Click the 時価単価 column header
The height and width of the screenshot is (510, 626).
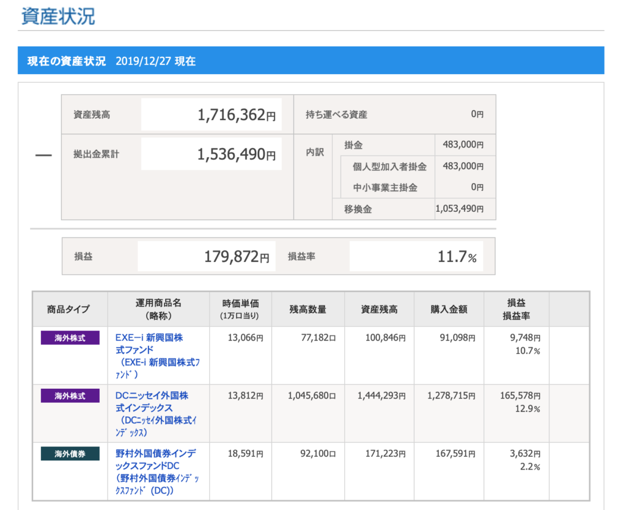[x=240, y=309]
